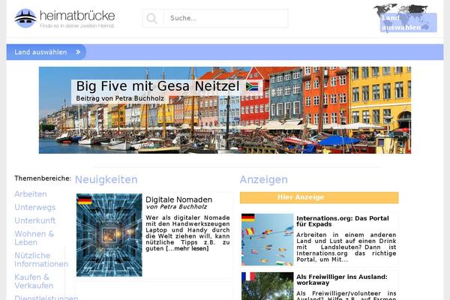Click the heimatbrücke bridge logo icon

[25, 18]
